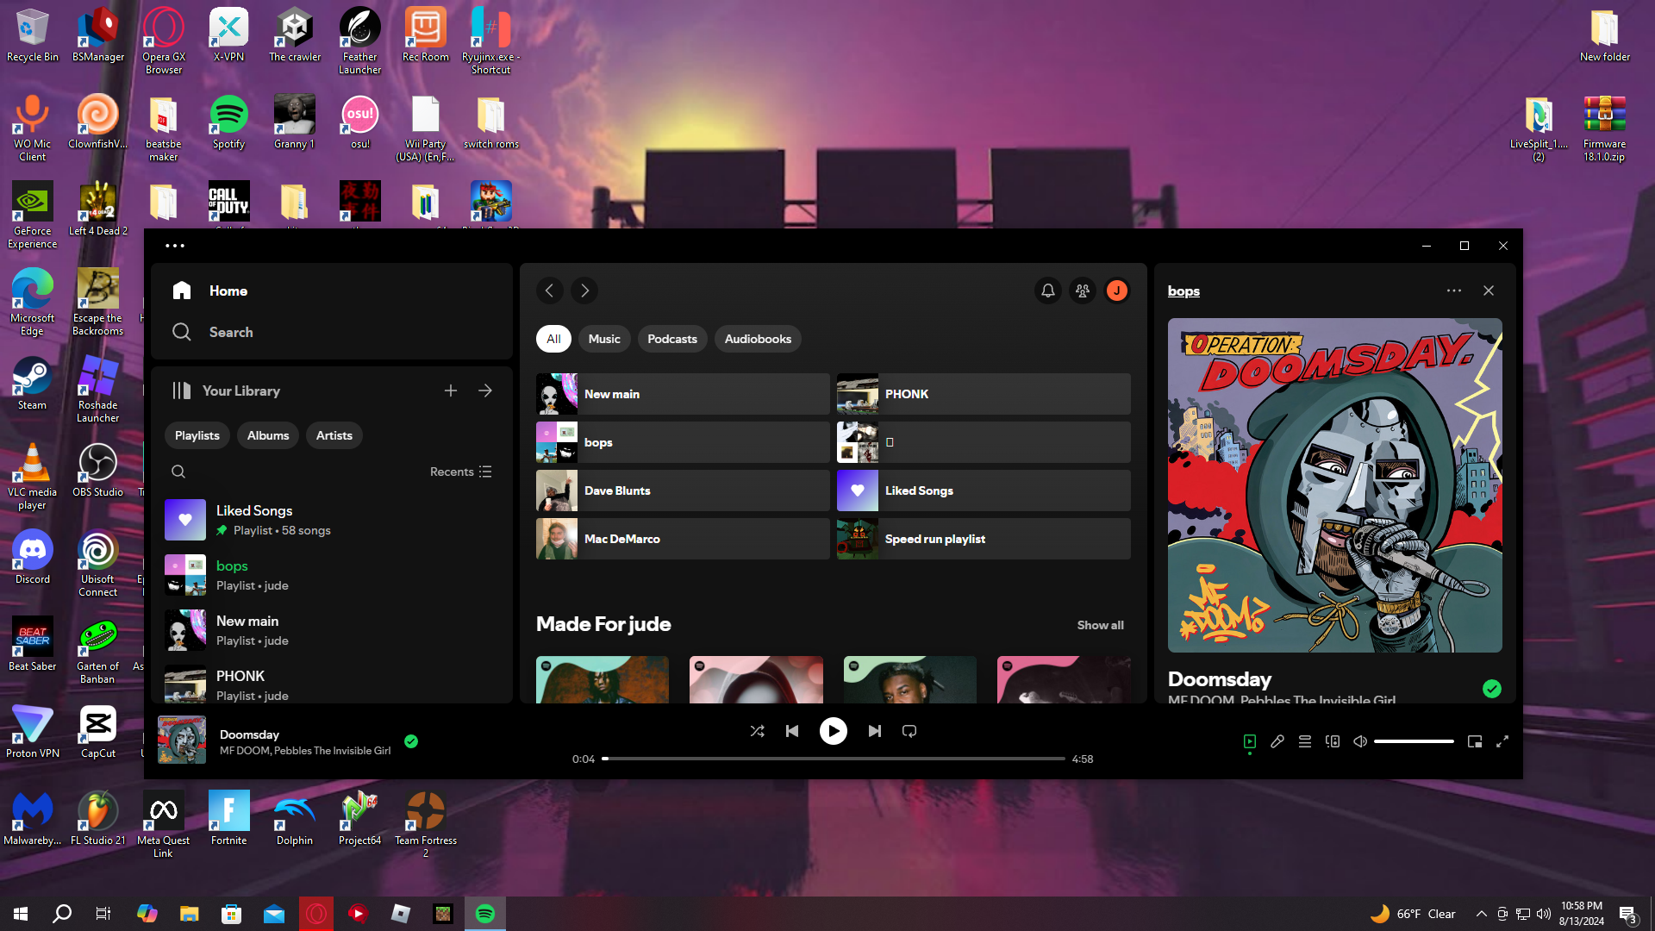
Task: Open the lyrics microphone icon
Action: (x=1277, y=741)
